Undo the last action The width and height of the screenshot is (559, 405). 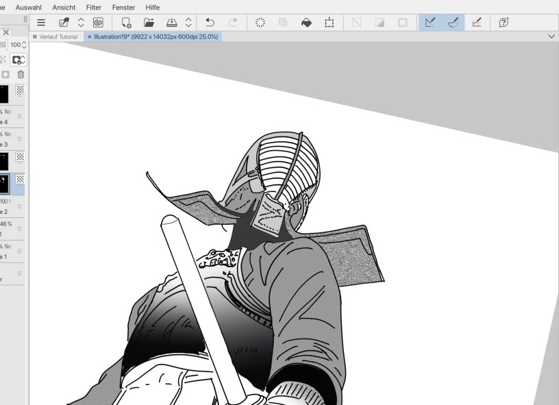tap(210, 23)
